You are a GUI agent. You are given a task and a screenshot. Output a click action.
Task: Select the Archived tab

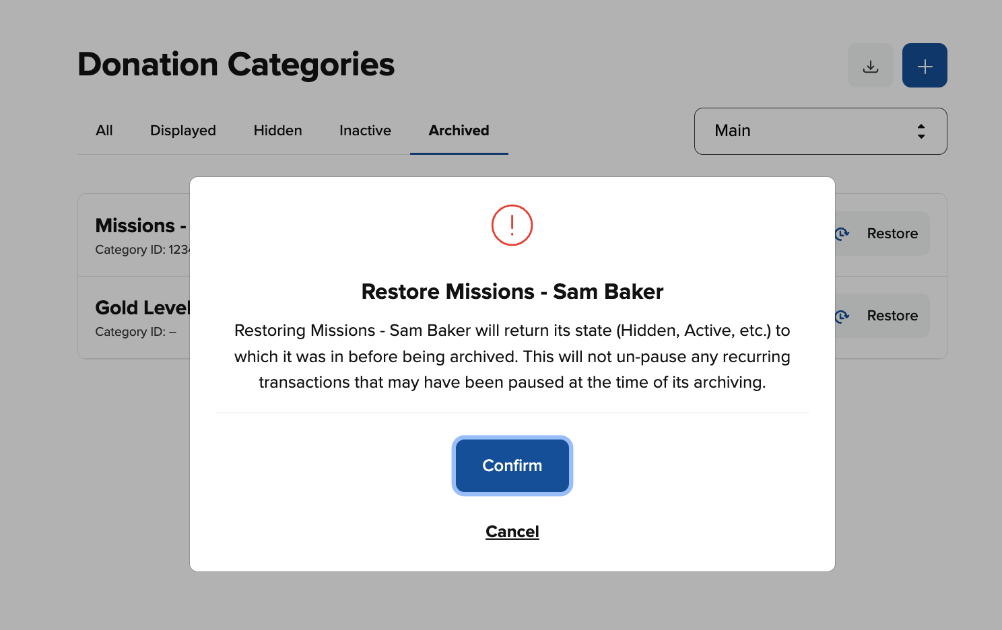click(459, 131)
